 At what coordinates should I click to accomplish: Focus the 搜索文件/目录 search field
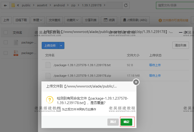[175, 5]
